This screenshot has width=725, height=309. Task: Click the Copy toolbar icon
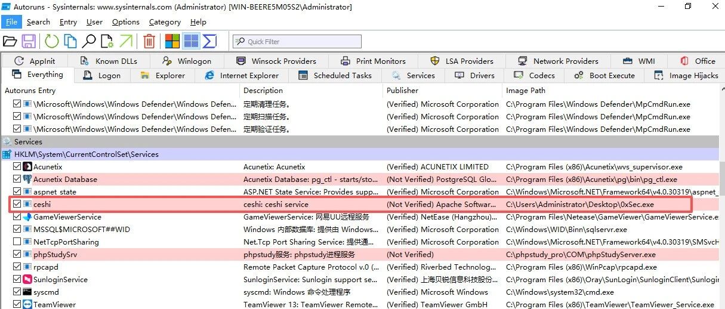pyautogui.click(x=70, y=41)
